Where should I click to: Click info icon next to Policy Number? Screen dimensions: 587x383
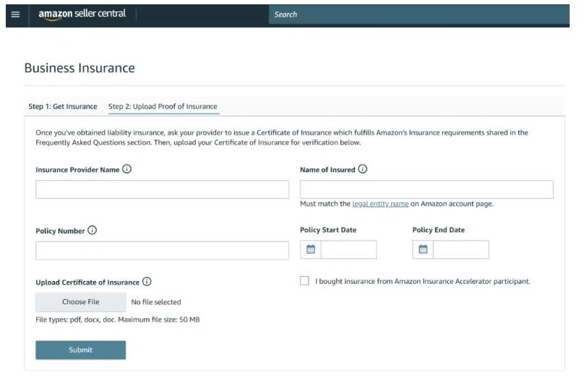tap(92, 231)
